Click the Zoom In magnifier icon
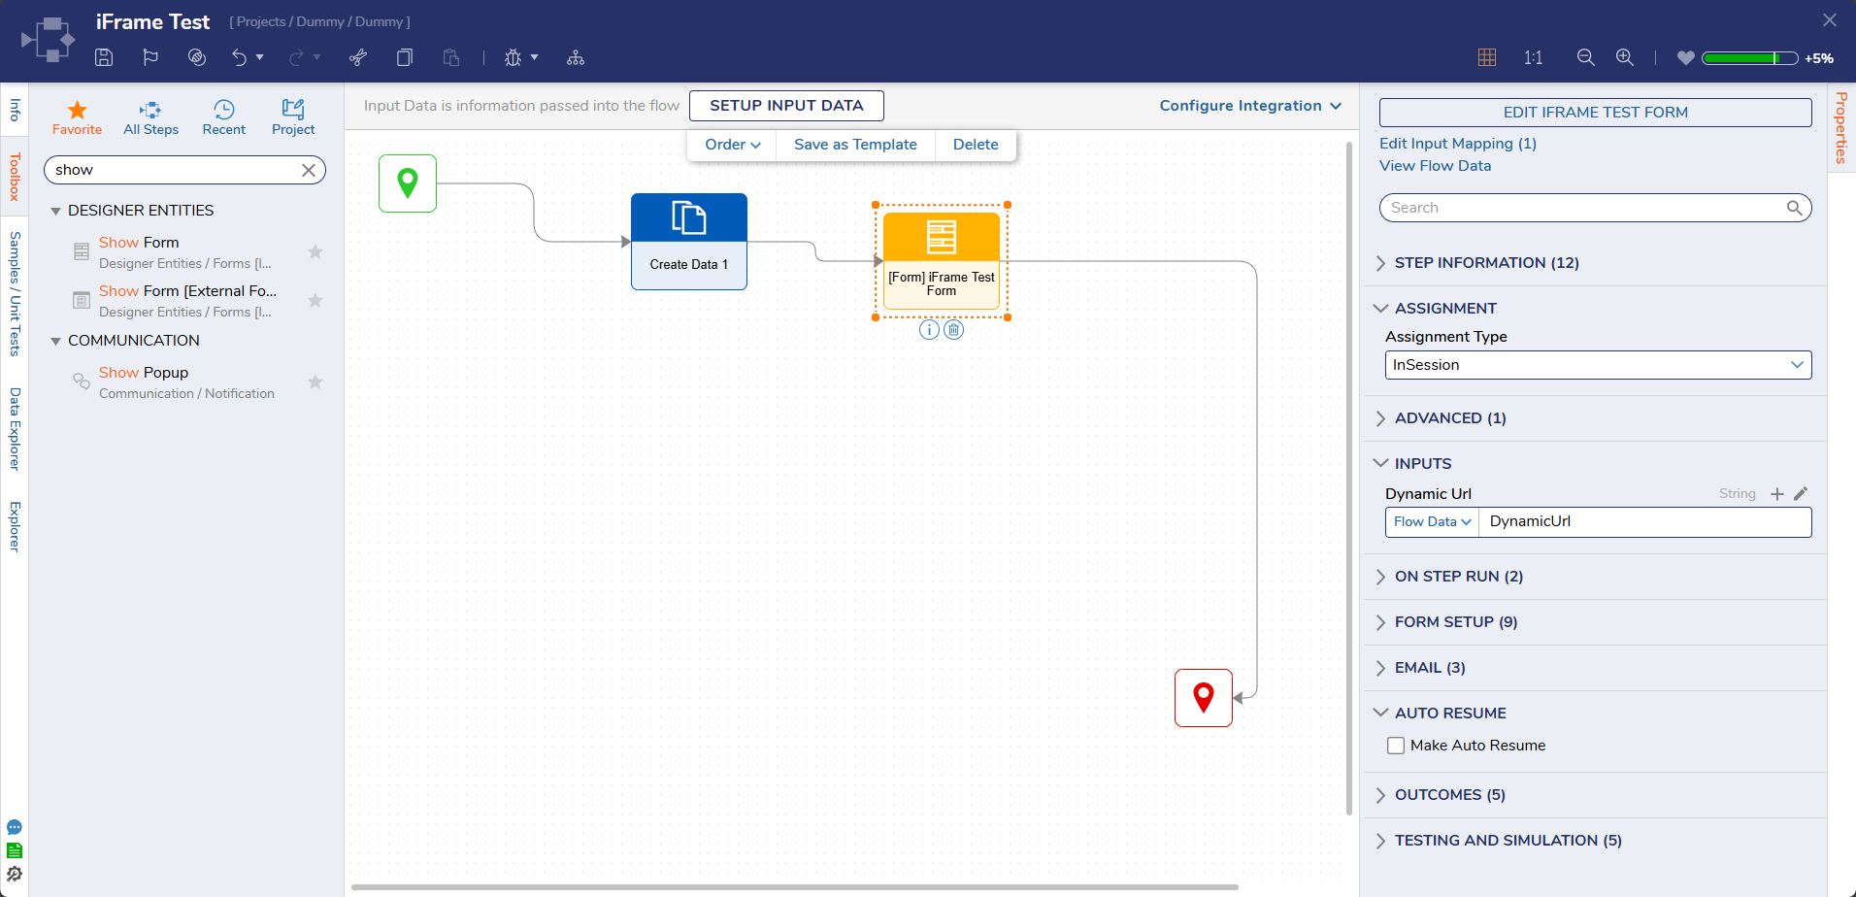Screen dimensions: 1856x897 (x=1624, y=57)
